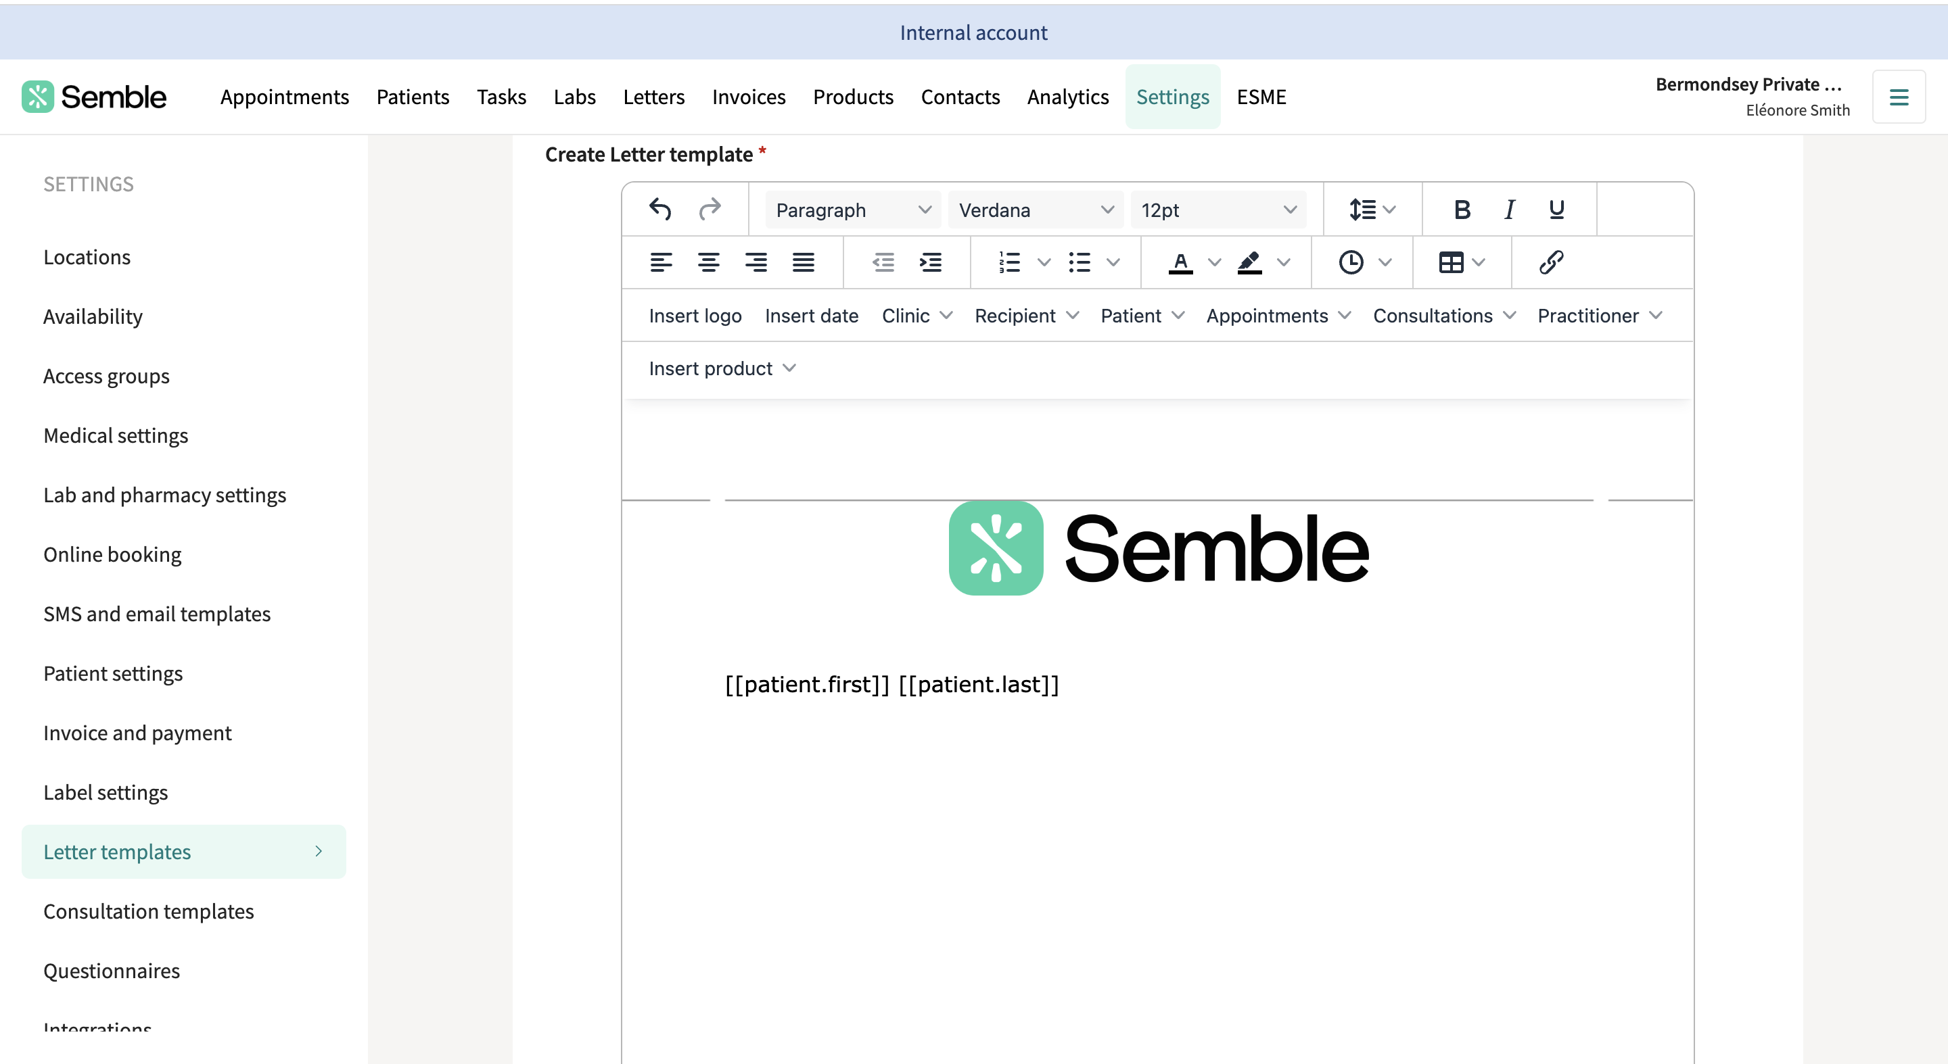Click the redo arrow icon
Viewport: 1948px width, 1064px height.
(x=710, y=210)
